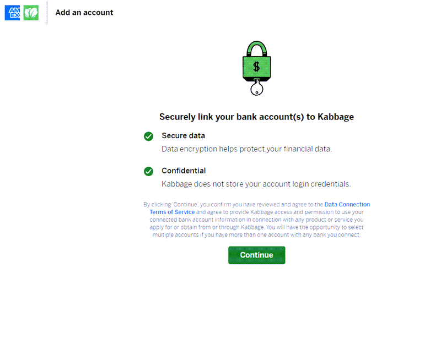441x350 pixels.
Task: Click the data encryption description text
Action: tap(246, 149)
